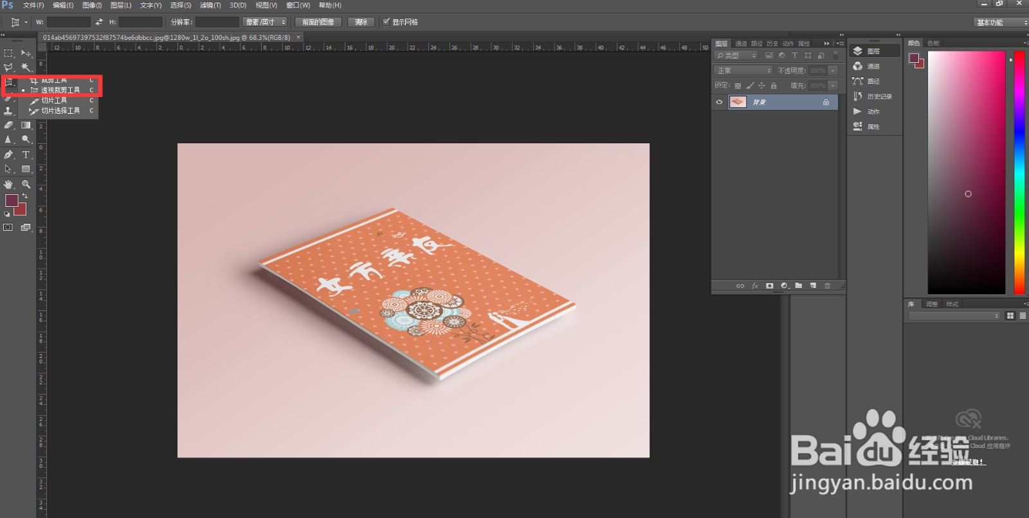Open the 历史记录 collapsed panel
The image size is (1029, 518).
(874, 96)
